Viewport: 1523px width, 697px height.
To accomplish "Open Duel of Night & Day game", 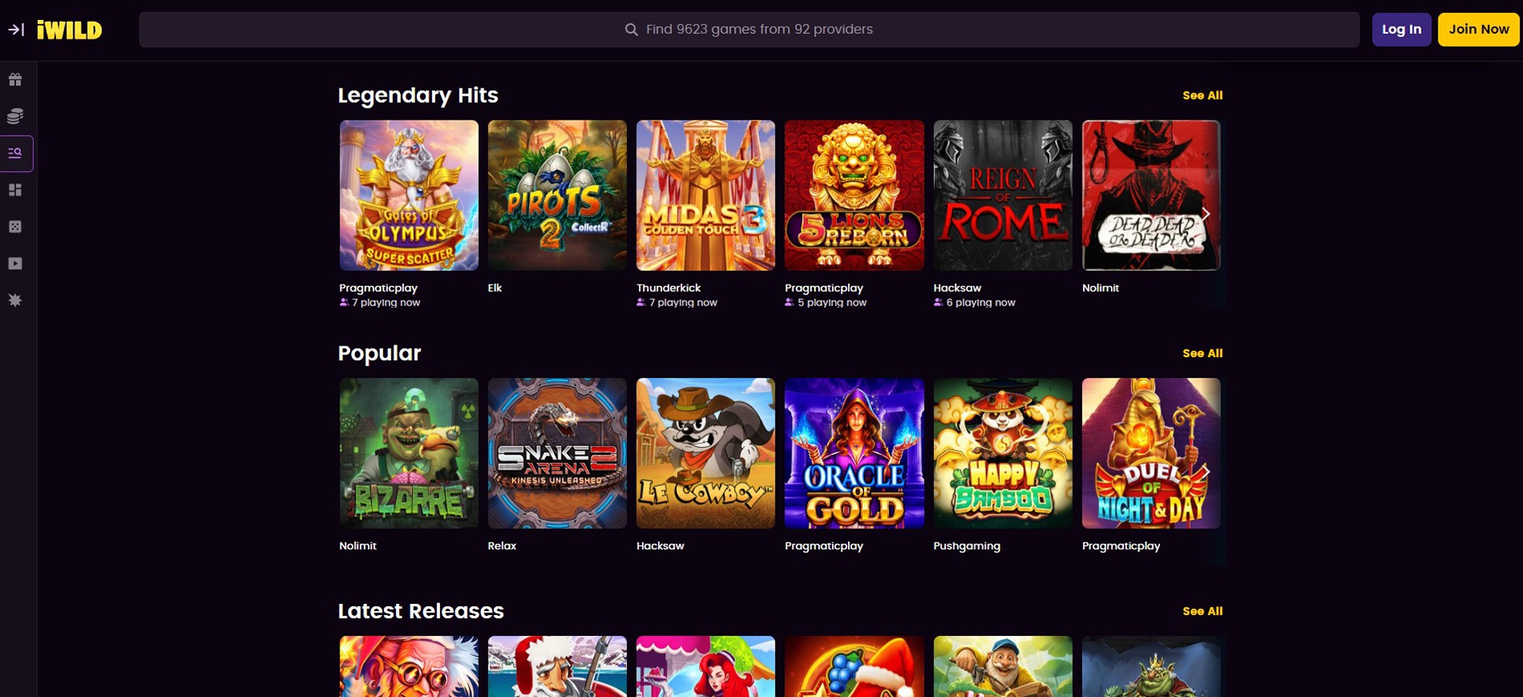I will click(1151, 453).
